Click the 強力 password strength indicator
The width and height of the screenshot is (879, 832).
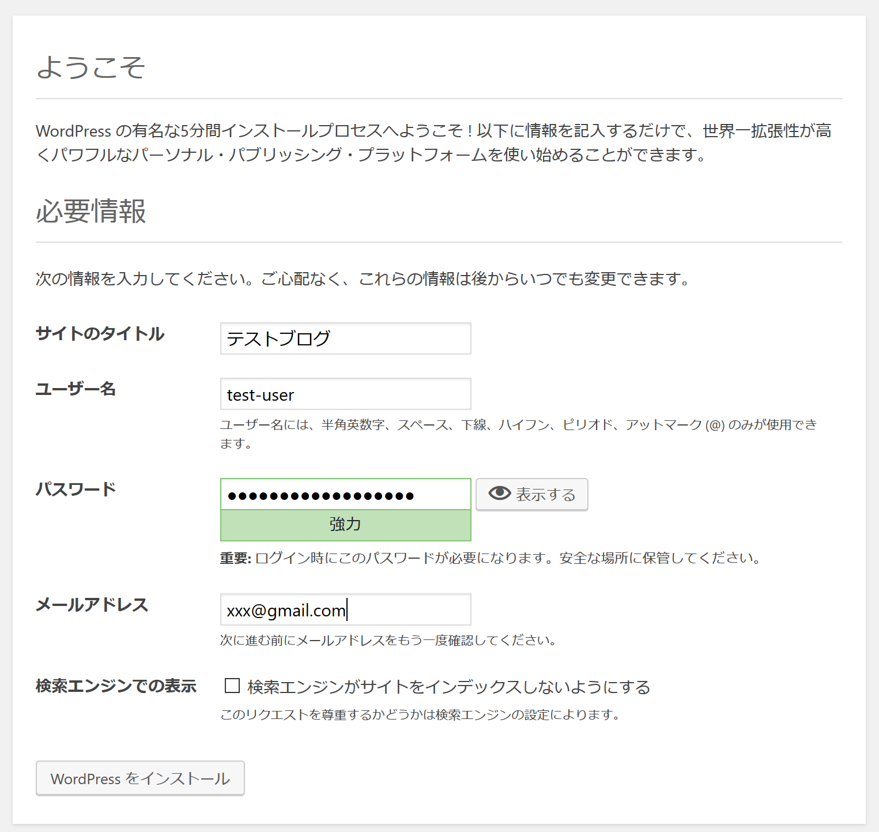coord(345,525)
